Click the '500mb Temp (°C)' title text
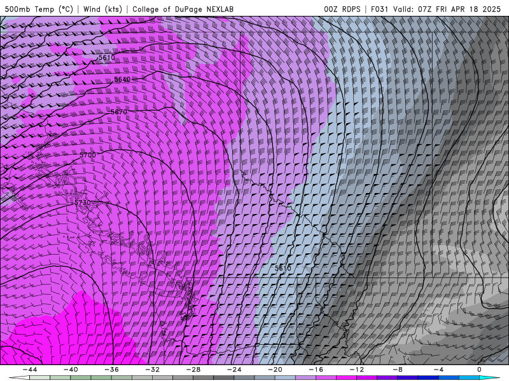Viewport: 509px width, 381px height. point(39,9)
